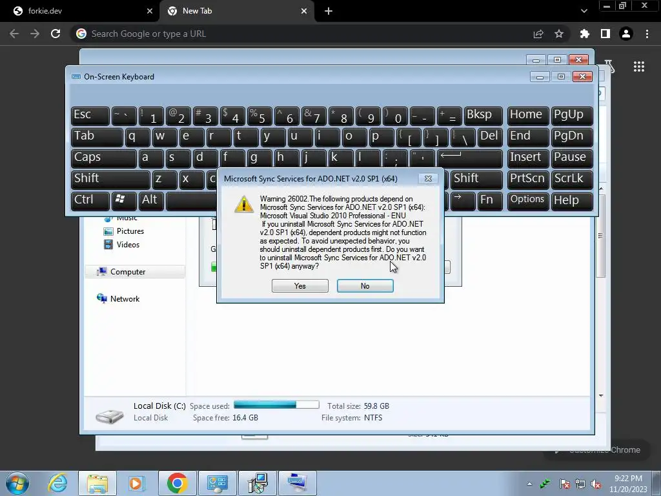Image resolution: width=661 pixels, height=496 pixels.
Task: Open Options on the On-Screen Keyboard
Action: click(528, 200)
